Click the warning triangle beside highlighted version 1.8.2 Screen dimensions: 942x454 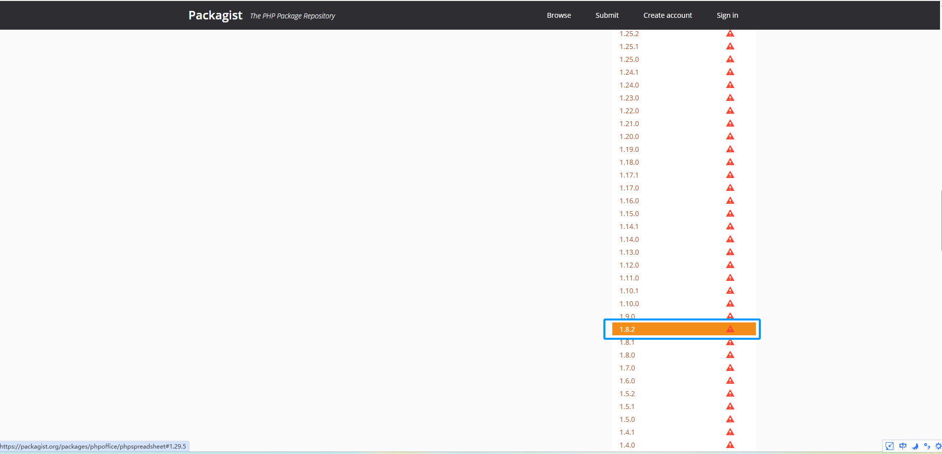pyautogui.click(x=731, y=329)
